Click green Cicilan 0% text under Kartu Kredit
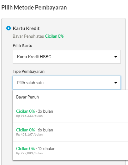 [x=54, y=36]
